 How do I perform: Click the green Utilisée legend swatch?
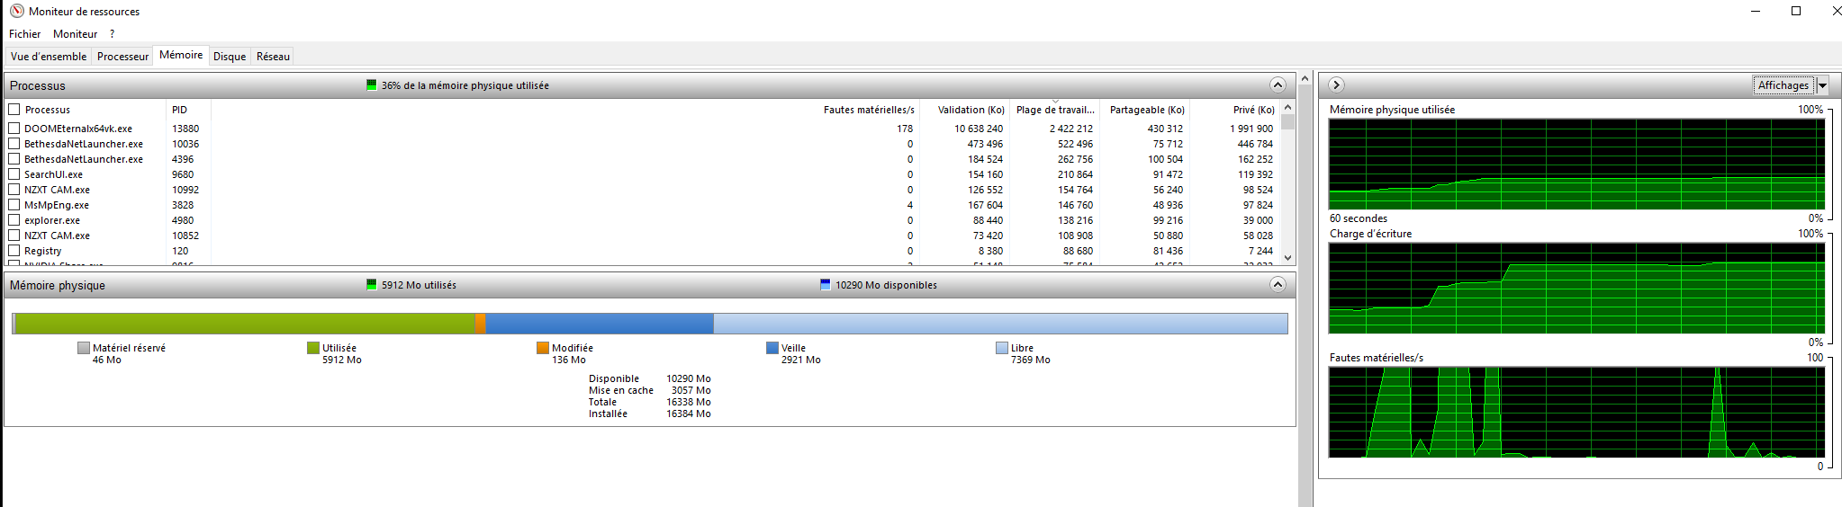pos(313,348)
